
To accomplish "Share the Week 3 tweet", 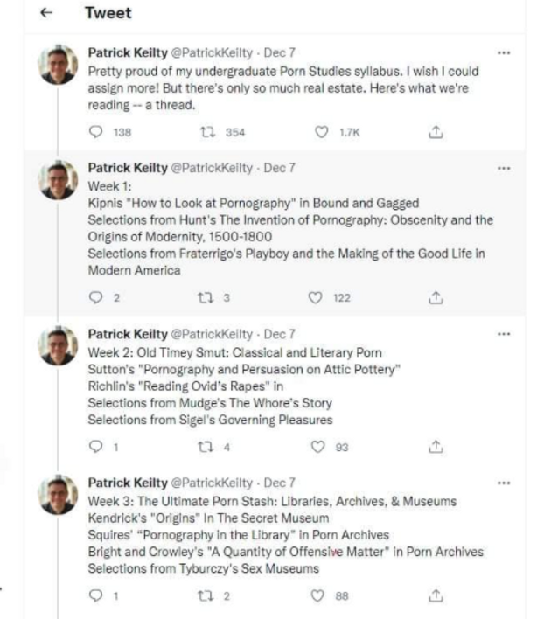I will coord(435,596).
